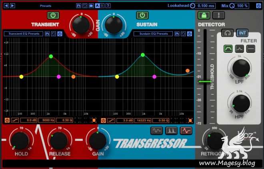Click orange band selector square in Transient EQ
Image resolution: width=264 pixels, height=169 pixels.
[x=94, y=120]
